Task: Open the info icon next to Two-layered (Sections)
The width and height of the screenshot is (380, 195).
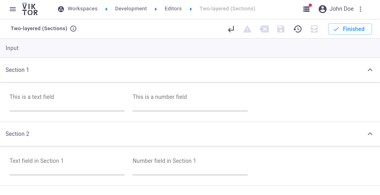Action: 73,29
